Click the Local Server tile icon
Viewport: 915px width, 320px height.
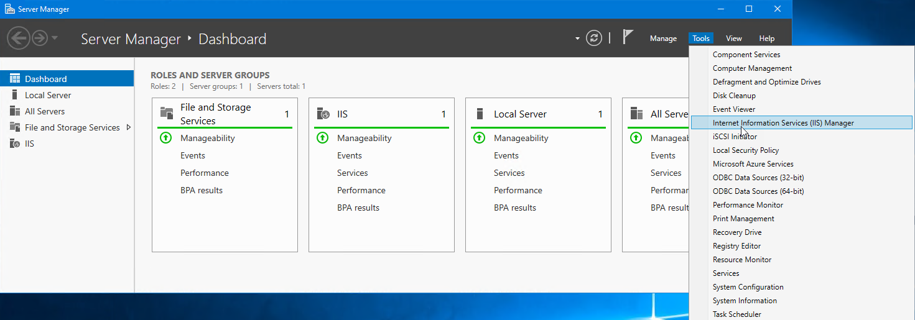click(480, 114)
